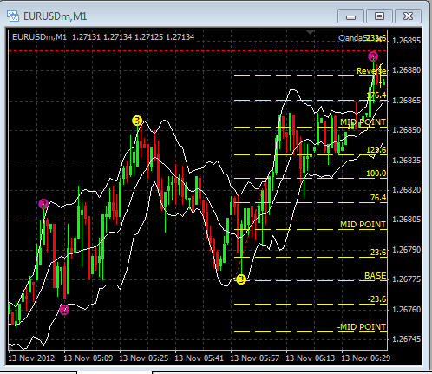Select the 100.0 Fibonacci level label
Viewport: 432px width, 374px height.
click(376, 174)
